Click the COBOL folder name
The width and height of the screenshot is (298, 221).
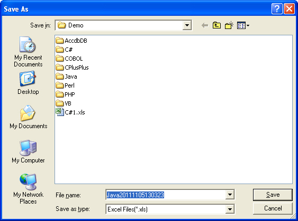click(x=74, y=59)
